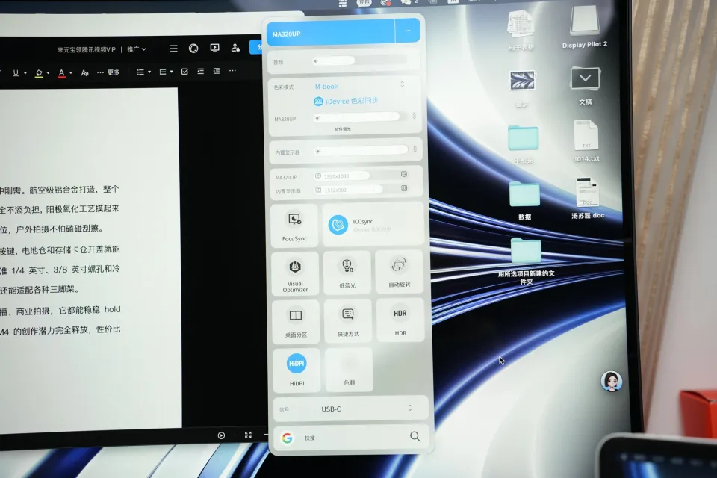
Task: Open the 更多 formatting menu in toolbar
Action: [x=109, y=73]
